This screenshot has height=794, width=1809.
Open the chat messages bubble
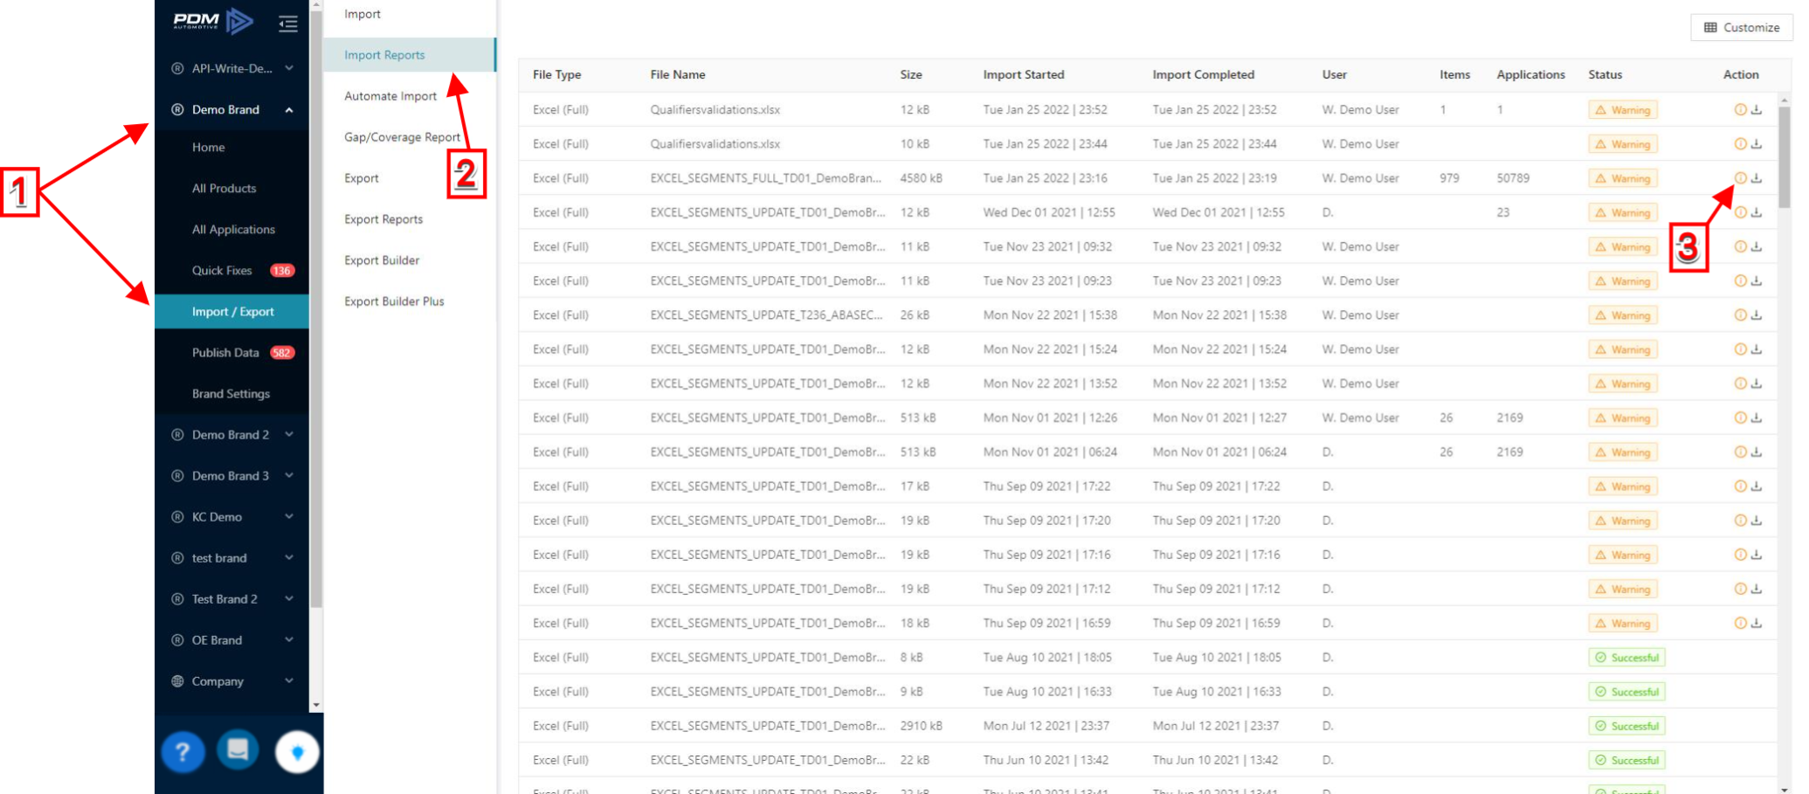[238, 749]
